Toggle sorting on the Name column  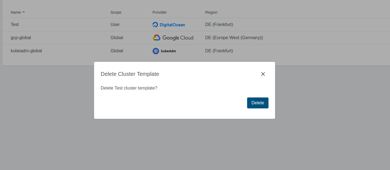pyautogui.click(x=16, y=12)
